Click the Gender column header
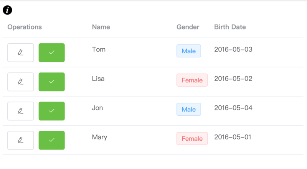Viewport: 307px width, 169px height. [188, 27]
